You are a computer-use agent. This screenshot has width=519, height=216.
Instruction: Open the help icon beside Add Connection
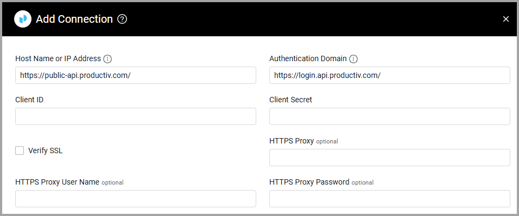(122, 19)
